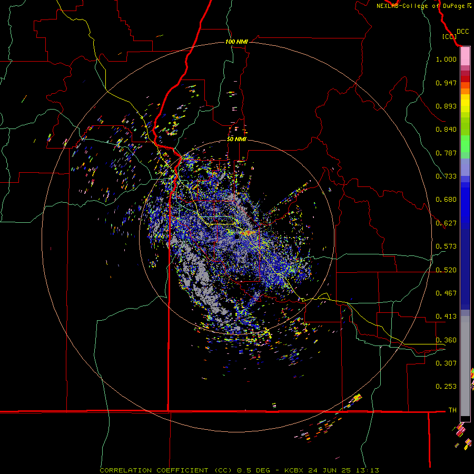
Task: Click the TH threshold label on legend
Action: click(x=452, y=410)
